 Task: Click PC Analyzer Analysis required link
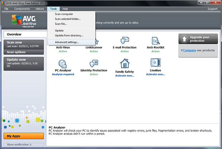click(63, 74)
